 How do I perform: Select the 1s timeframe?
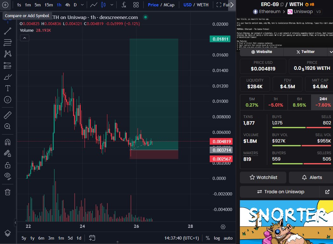tap(19, 5)
